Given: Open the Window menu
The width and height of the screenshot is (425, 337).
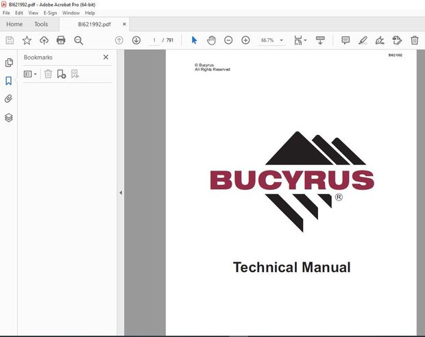Looking at the screenshot, I should (x=71, y=13).
